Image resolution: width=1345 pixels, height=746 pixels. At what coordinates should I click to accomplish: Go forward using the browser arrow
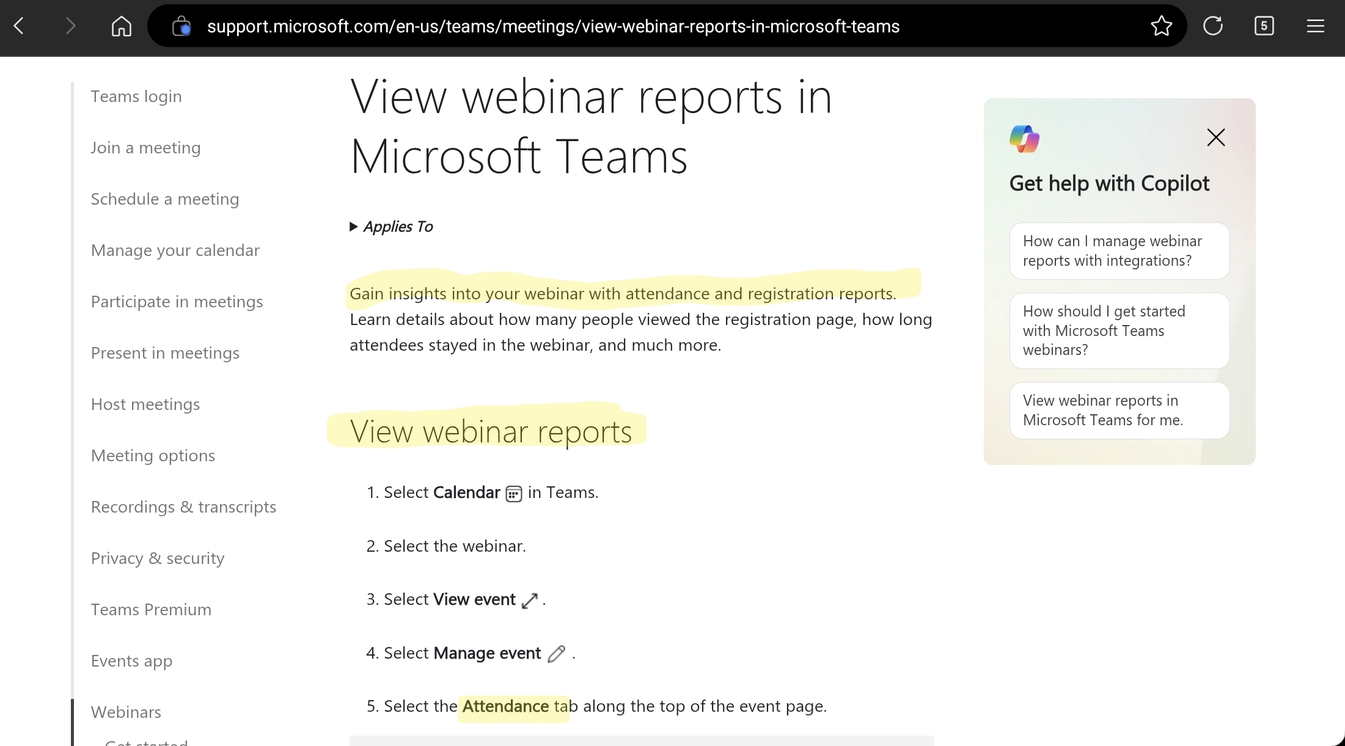coord(70,26)
